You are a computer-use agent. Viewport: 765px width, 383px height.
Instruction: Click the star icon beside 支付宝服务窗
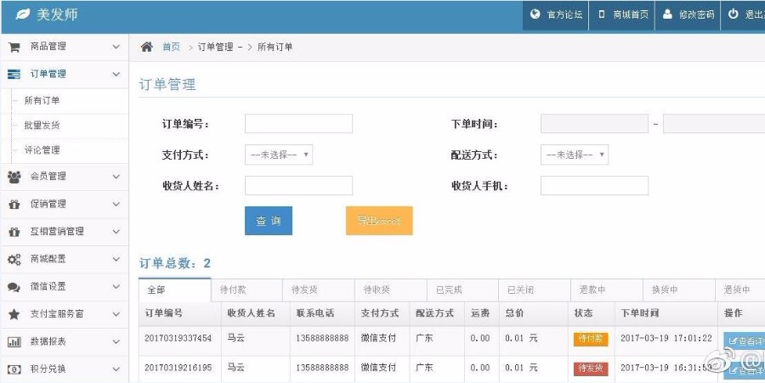[x=14, y=314]
